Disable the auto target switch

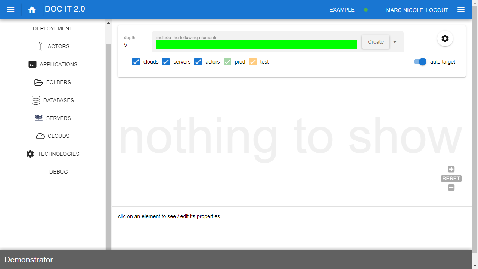pos(420,62)
